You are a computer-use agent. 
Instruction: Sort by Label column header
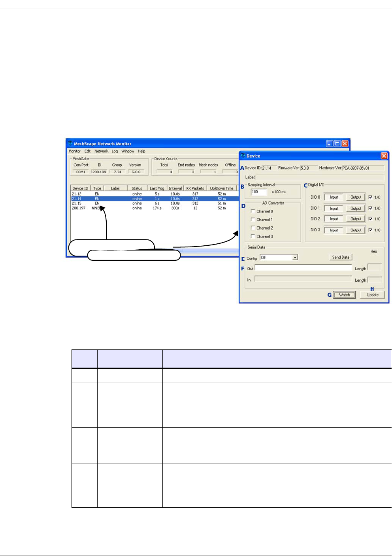(x=115, y=188)
